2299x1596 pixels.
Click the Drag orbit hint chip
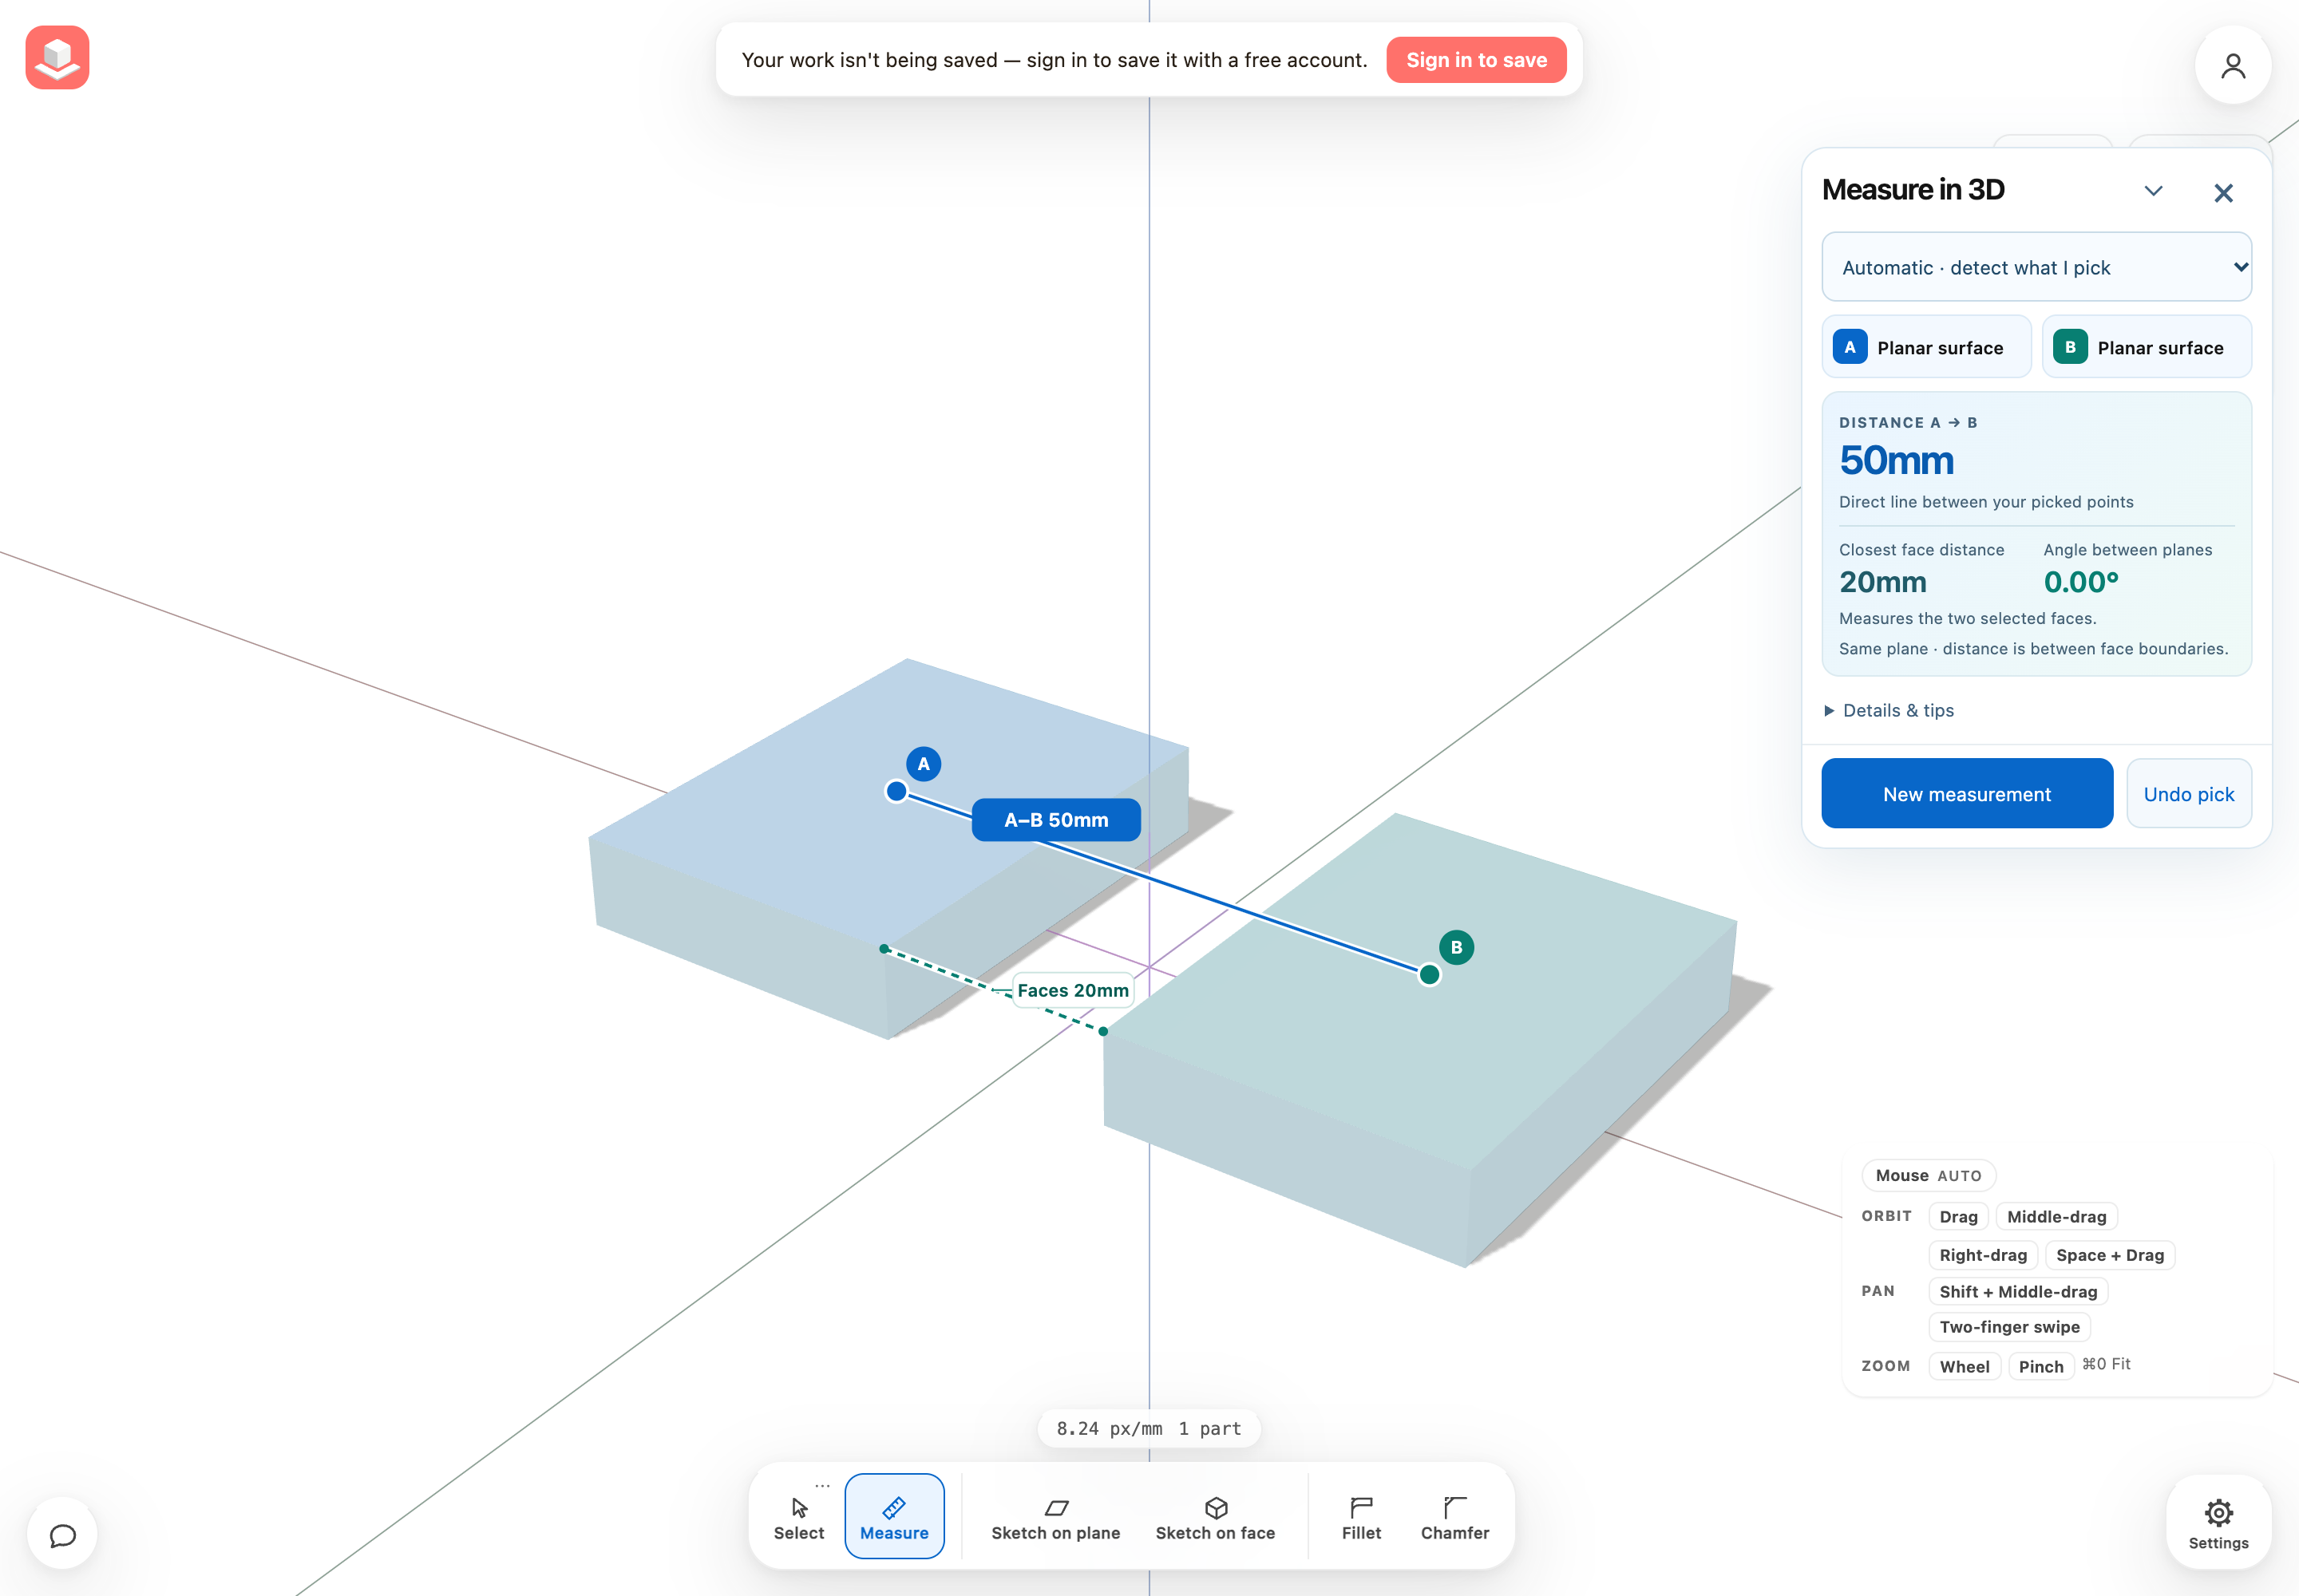click(1958, 1216)
